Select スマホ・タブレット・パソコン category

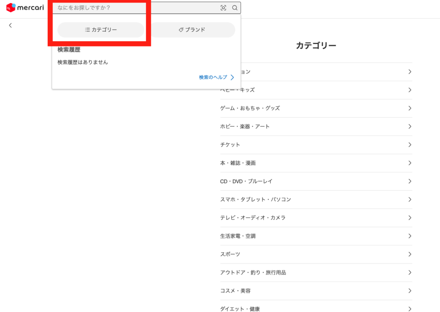[x=316, y=199]
